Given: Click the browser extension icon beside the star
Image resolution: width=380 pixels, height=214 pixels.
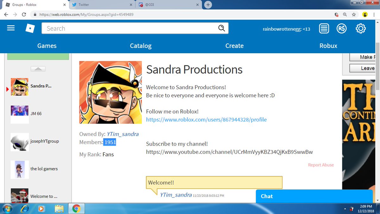Looking at the screenshot, I should click(x=365, y=15).
